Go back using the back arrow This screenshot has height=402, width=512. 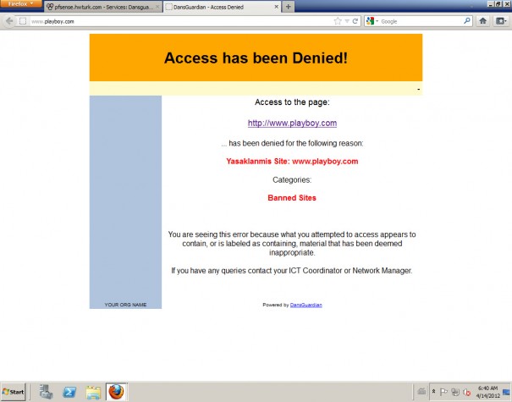pyautogui.click(x=9, y=21)
